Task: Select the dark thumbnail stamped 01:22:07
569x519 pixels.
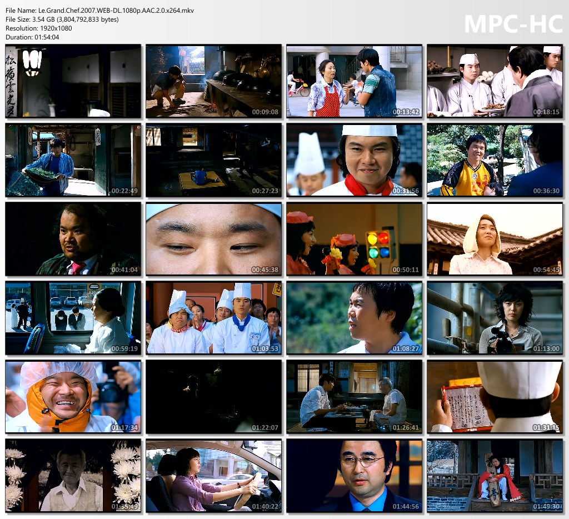Action: click(x=214, y=397)
